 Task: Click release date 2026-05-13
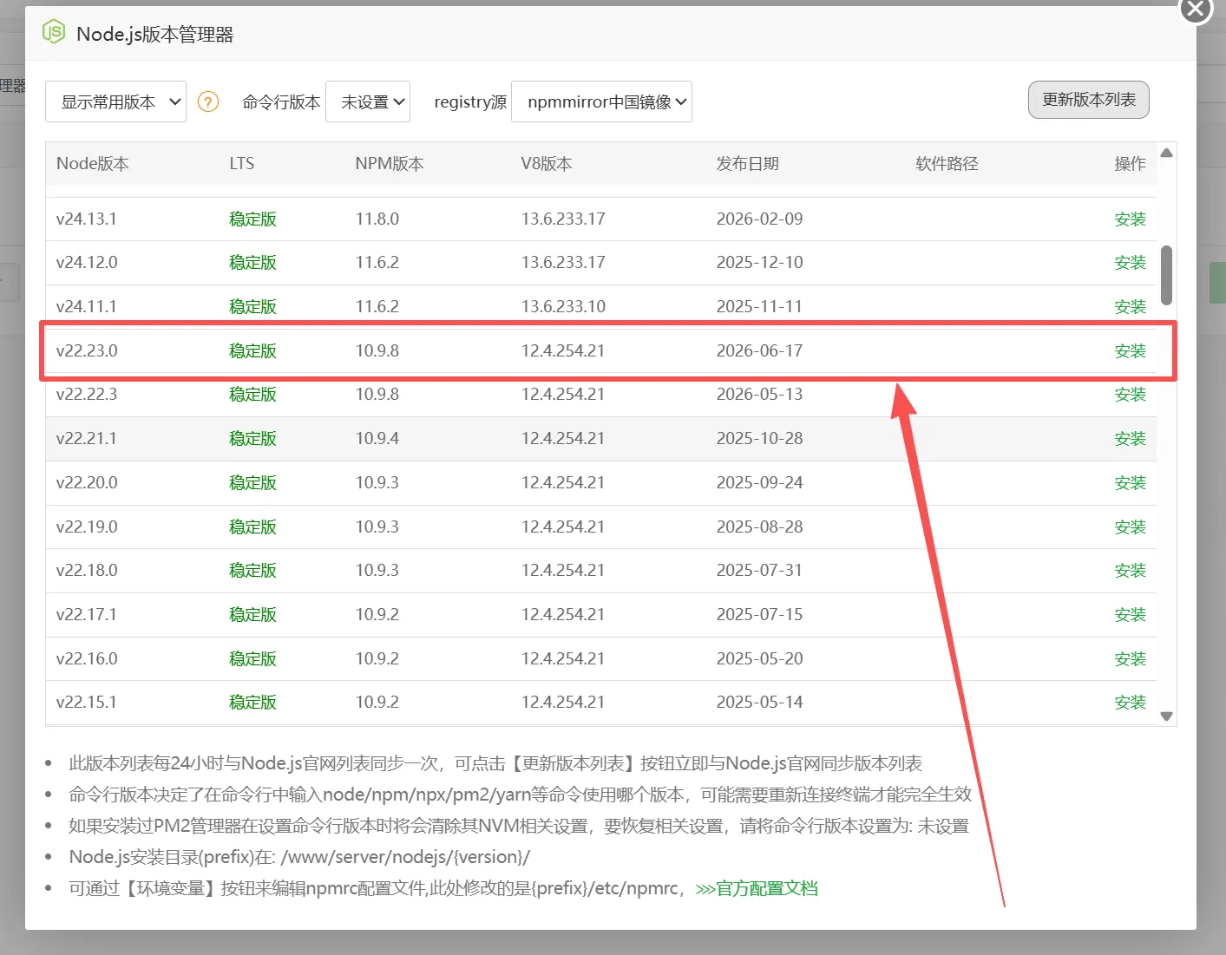[760, 395]
